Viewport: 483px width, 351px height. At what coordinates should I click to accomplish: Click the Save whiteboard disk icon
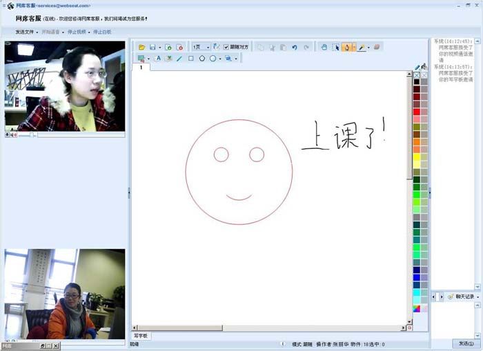tap(152, 47)
